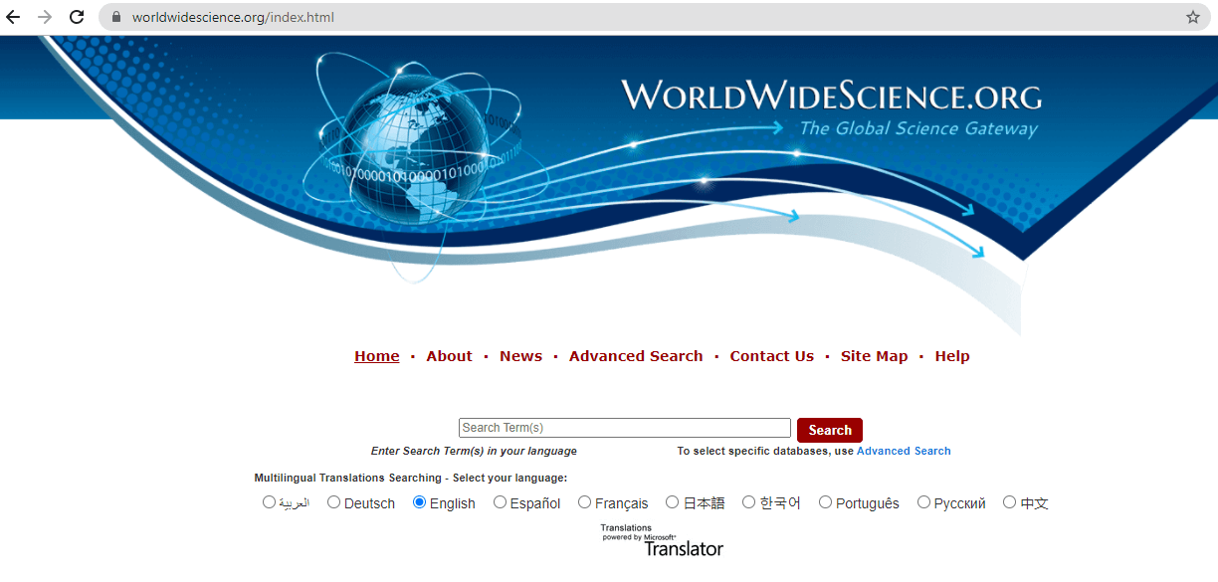Image resolution: width=1218 pixels, height=582 pixels.
Task: Open the Site Map page
Action: click(x=874, y=356)
